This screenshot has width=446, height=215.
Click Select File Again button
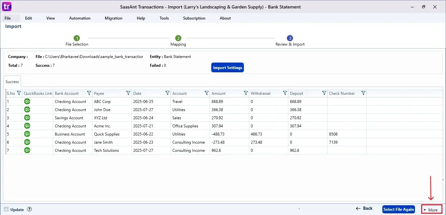tap(399, 209)
